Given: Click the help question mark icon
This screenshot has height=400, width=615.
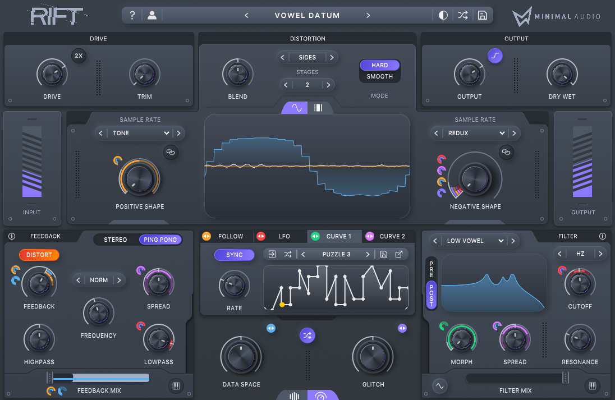Looking at the screenshot, I should (x=132, y=15).
